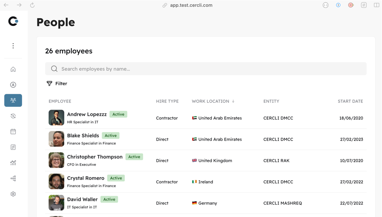This screenshot has height=217, width=382.
Task: Click the blue password extension icon
Action: click(x=338, y=5)
